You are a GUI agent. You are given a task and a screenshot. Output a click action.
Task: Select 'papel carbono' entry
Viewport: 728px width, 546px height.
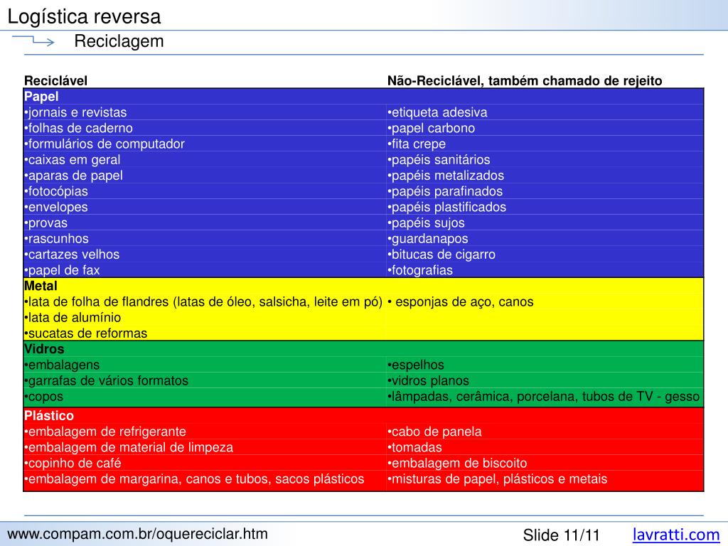point(432,128)
